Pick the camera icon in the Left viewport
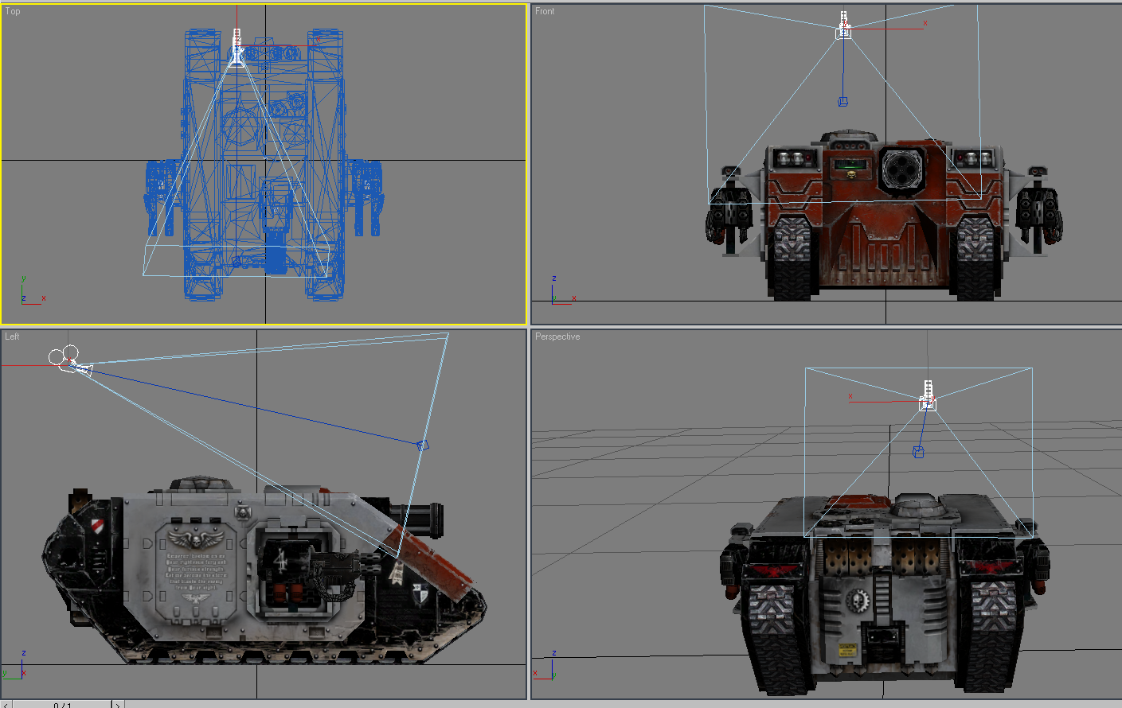This screenshot has height=708, width=1122. [x=70, y=360]
